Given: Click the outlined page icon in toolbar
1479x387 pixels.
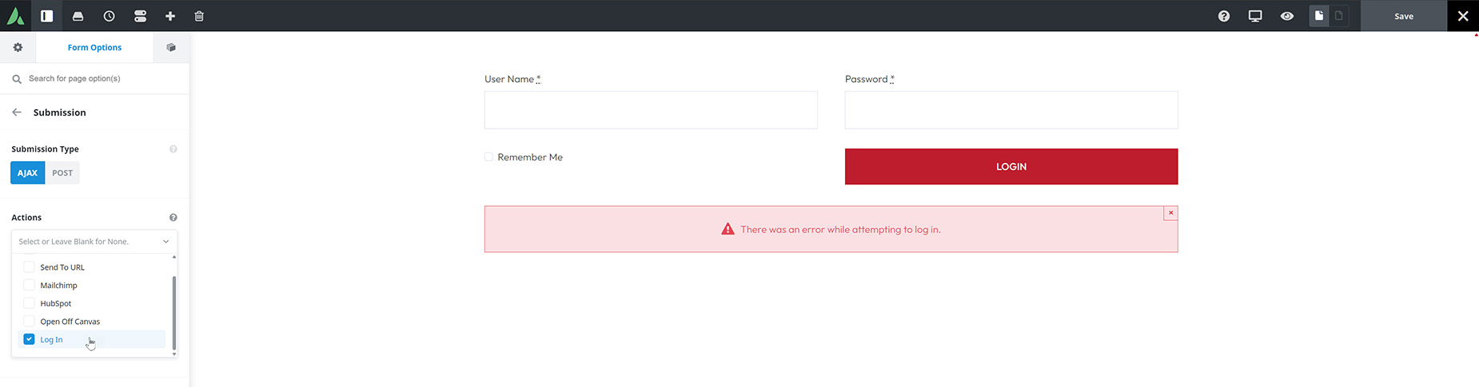Looking at the screenshot, I should point(1339,16).
